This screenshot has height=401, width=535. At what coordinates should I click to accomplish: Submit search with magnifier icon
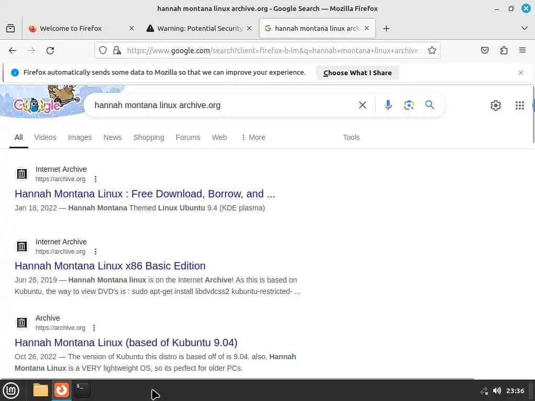(x=429, y=105)
